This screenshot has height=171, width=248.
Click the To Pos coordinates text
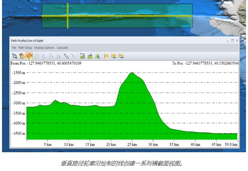205,63
